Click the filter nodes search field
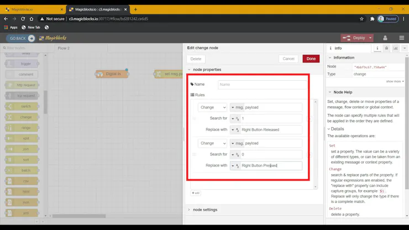Viewport: 409px width, 230px height. pos(24,48)
